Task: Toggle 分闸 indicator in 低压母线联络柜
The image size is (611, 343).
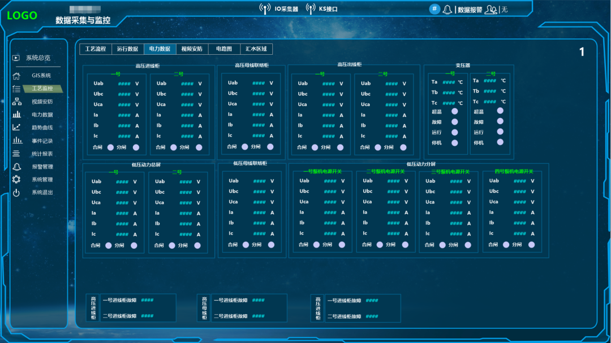Action: (271, 245)
